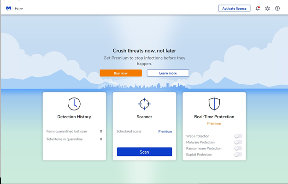
Task: Click 'Items quarantined last scan' row
Action: [x=74, y=131]
